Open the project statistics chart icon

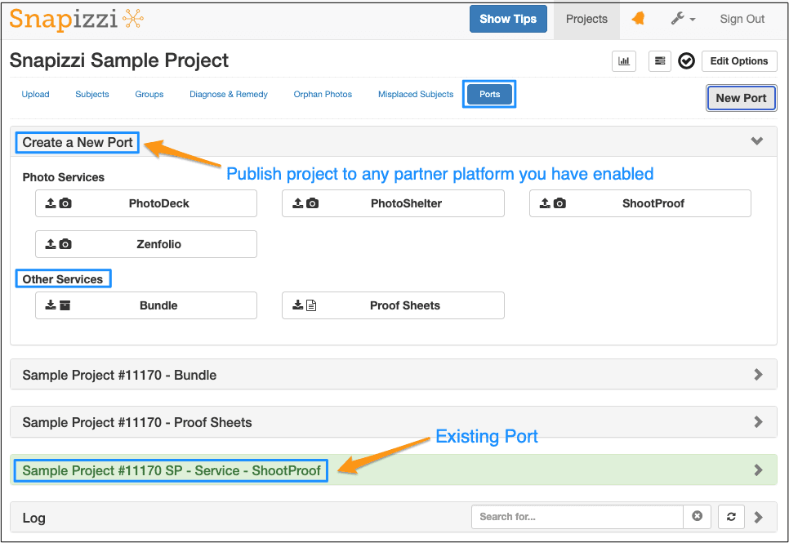pyautogui.click(x=624, y=61)
